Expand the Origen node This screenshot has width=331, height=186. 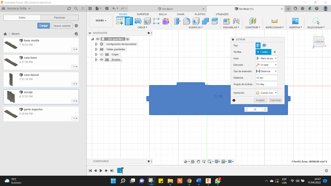[96, 55]
